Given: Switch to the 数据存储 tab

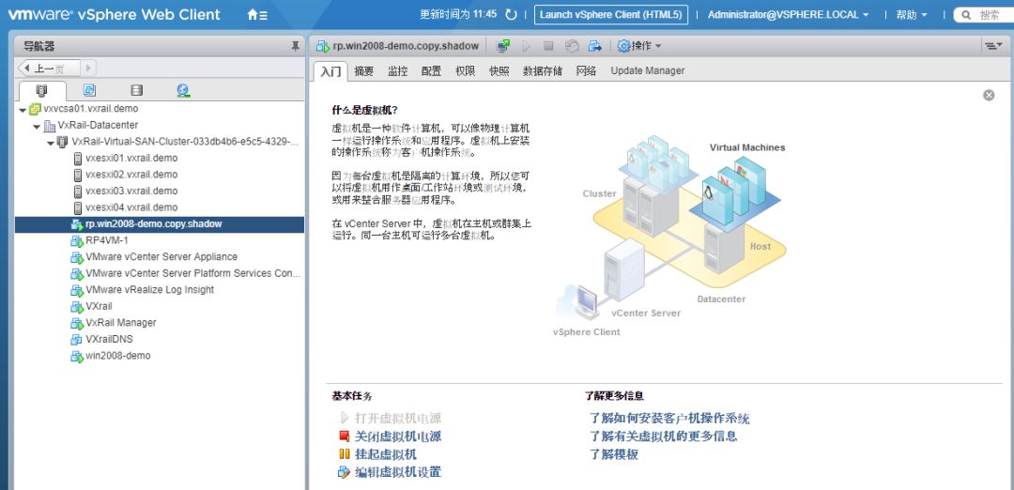Looking at the screenshot, I should click(543, 71).
